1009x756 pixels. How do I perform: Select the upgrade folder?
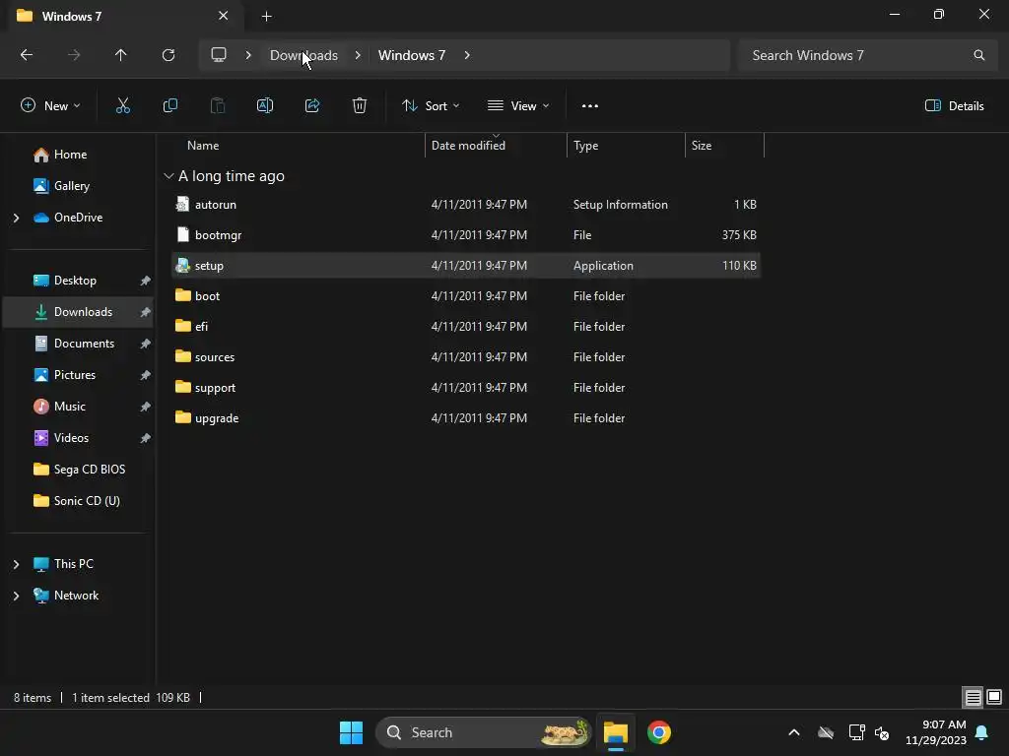pos(466,418)
